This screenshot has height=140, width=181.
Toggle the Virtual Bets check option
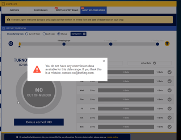155,63
